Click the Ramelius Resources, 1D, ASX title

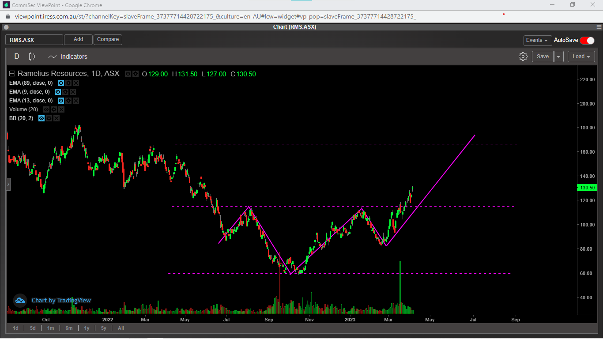68,74
